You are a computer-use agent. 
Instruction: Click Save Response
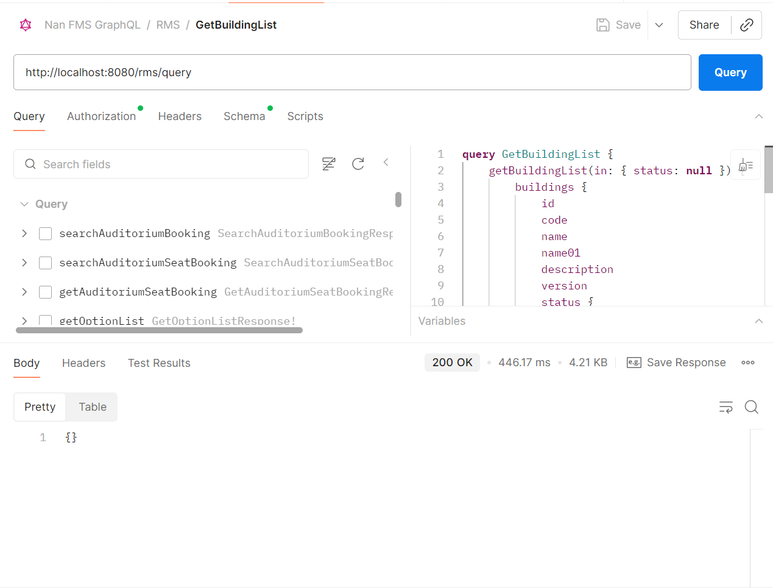pyautogui.click(x=676, y=363)
